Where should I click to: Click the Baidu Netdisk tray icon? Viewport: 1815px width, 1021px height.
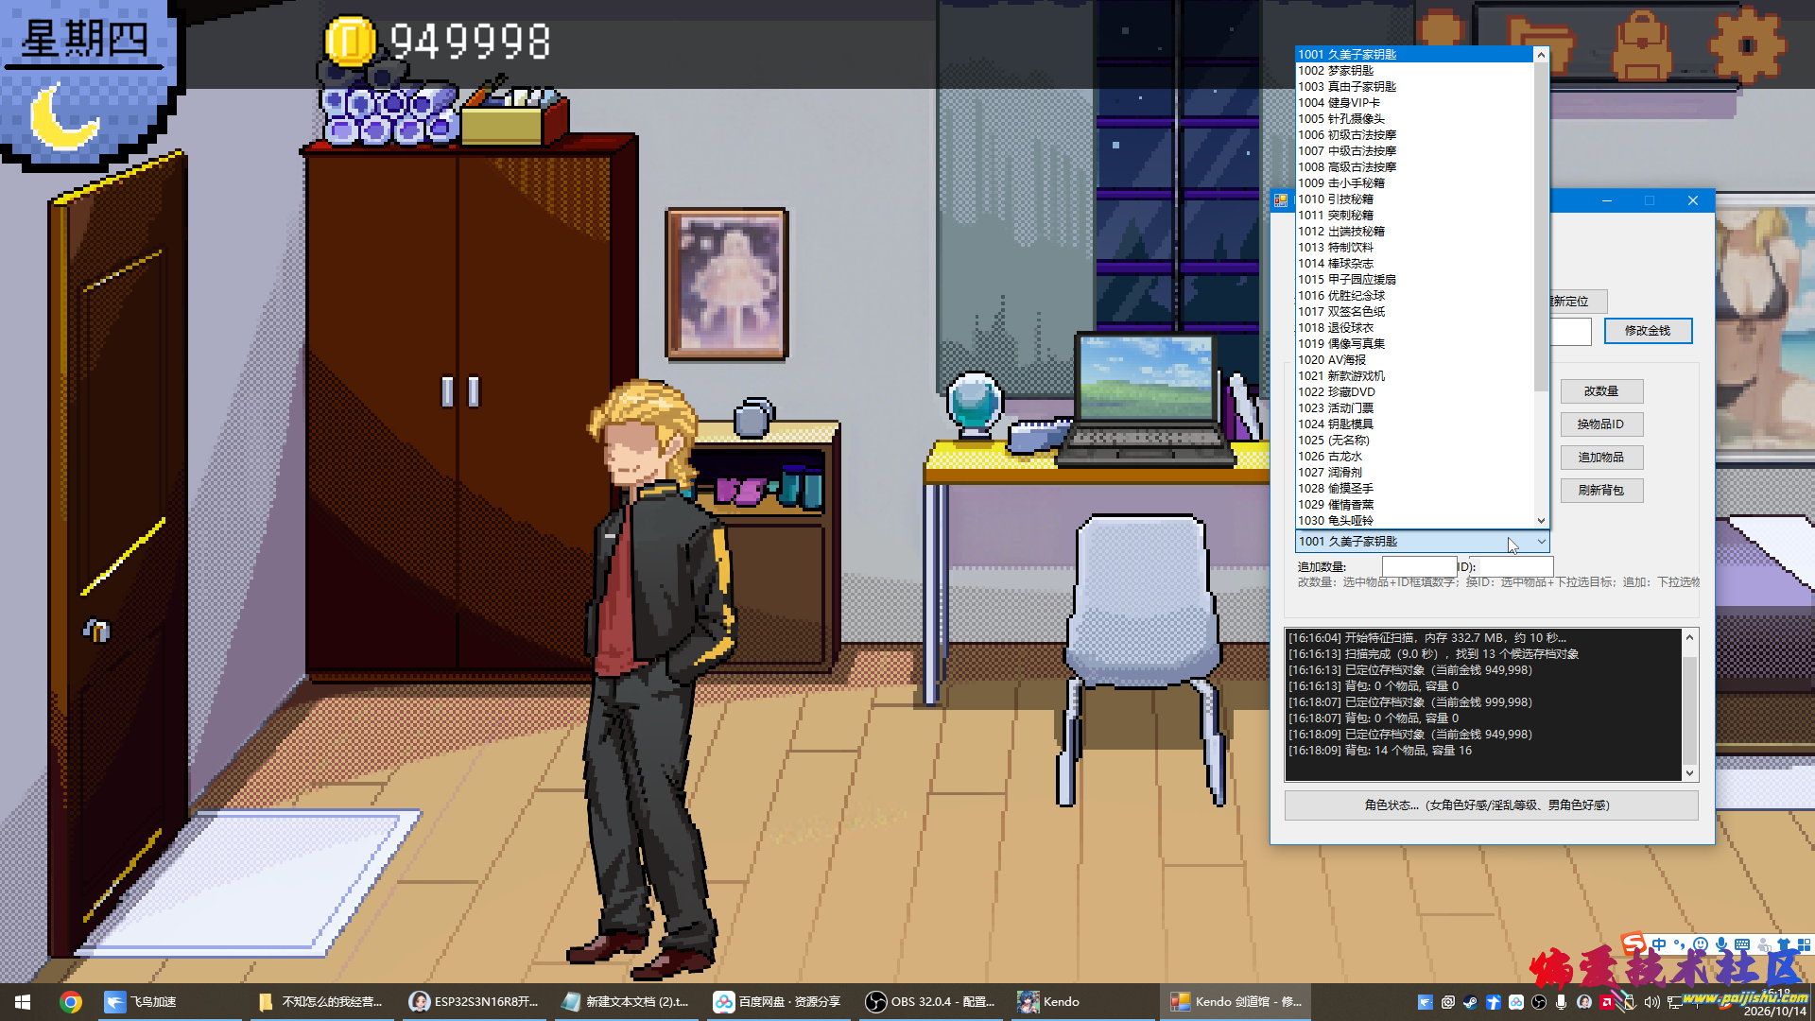coord(1516,1002)
